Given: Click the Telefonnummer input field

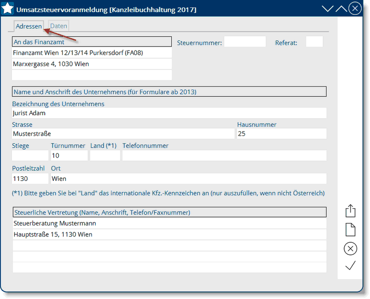Looking at the screenshot, I should click(224, 156).
